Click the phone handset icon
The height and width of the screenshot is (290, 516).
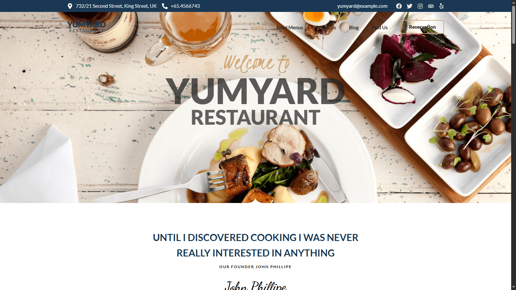pyautogui.click(x=164, y=6)
